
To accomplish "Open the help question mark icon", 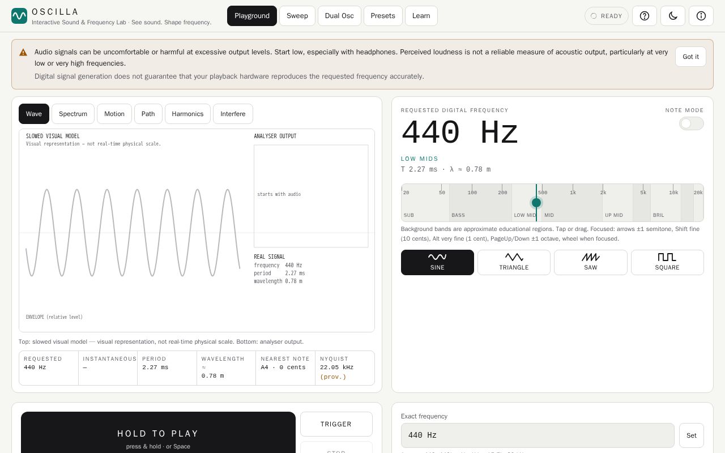I will tap(645, 16).
